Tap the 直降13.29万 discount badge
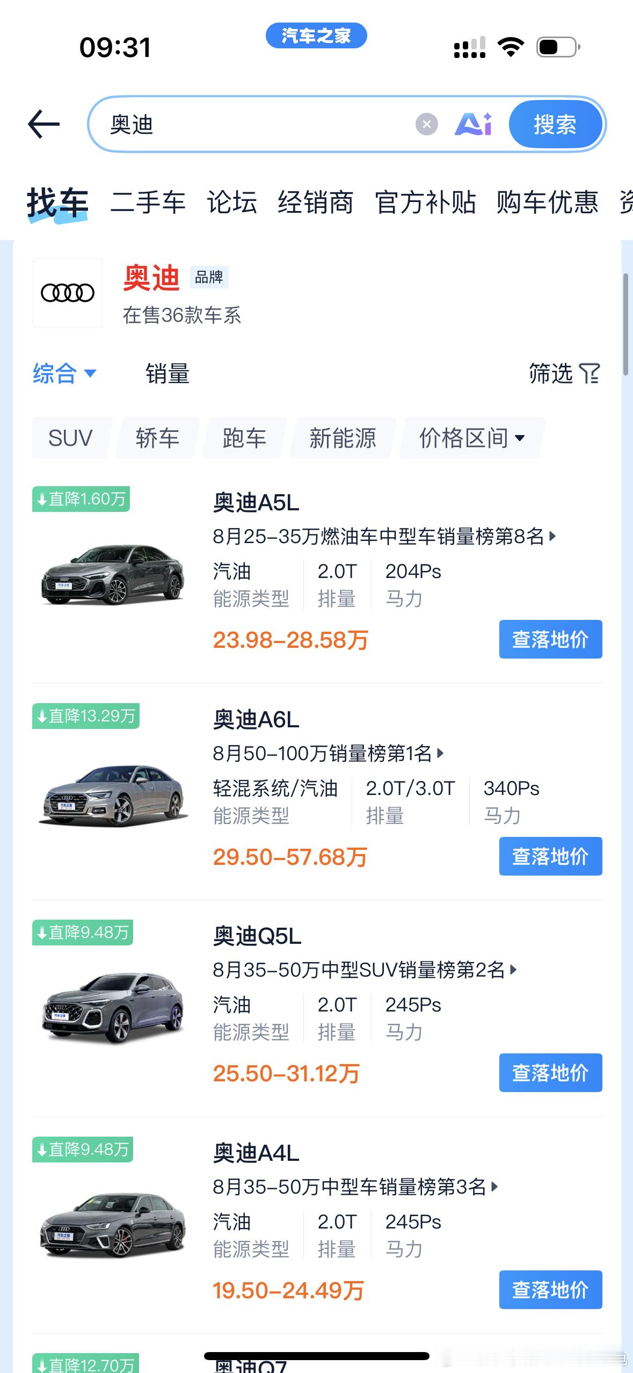Screen dimensions: 633x1373 pyautogui.click(x=86, y=716)
